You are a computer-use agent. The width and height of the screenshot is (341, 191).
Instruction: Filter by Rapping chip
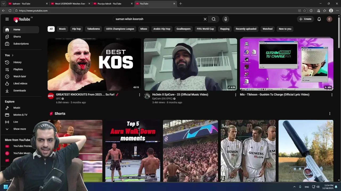(225, 29)
